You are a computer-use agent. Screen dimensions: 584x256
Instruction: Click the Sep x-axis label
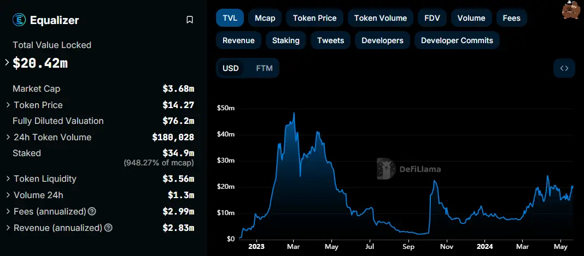(x=408, y=247)
